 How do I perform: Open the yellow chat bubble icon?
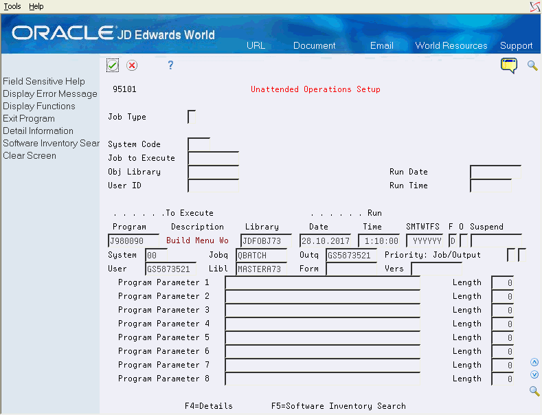pyautogui.click(x=509, y=65)
